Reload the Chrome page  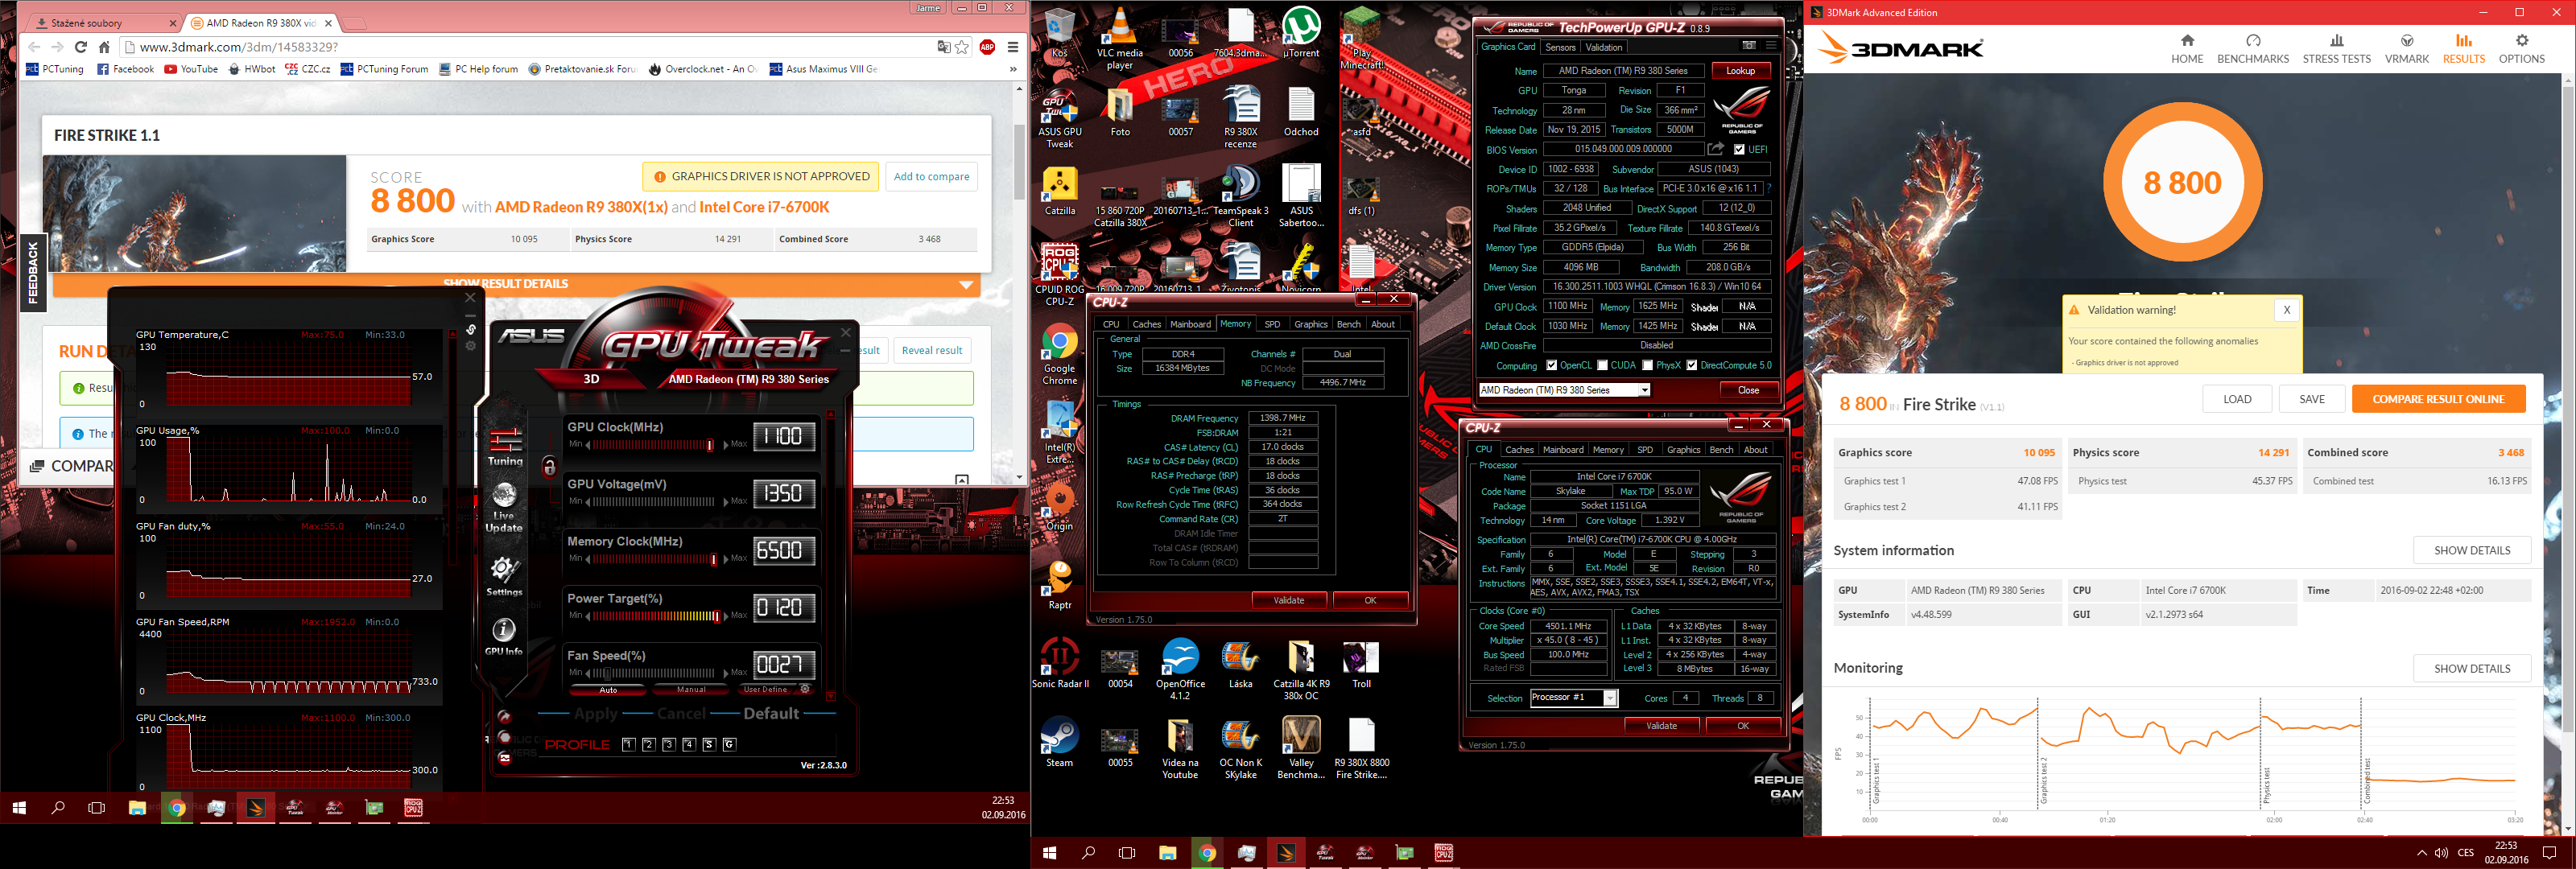pyautogui.click(x=80, y=47)
